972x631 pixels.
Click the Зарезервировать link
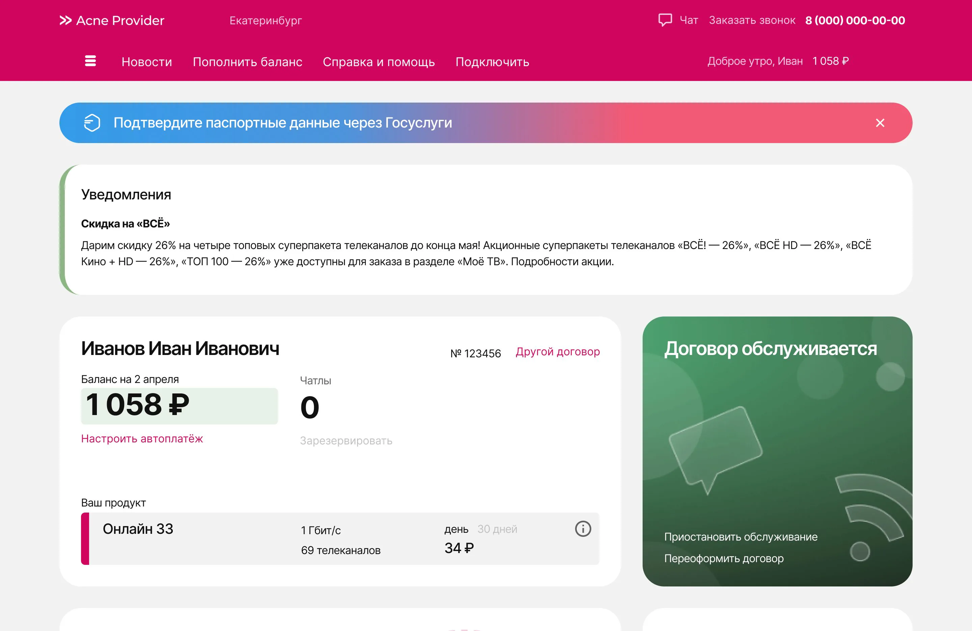346,441
